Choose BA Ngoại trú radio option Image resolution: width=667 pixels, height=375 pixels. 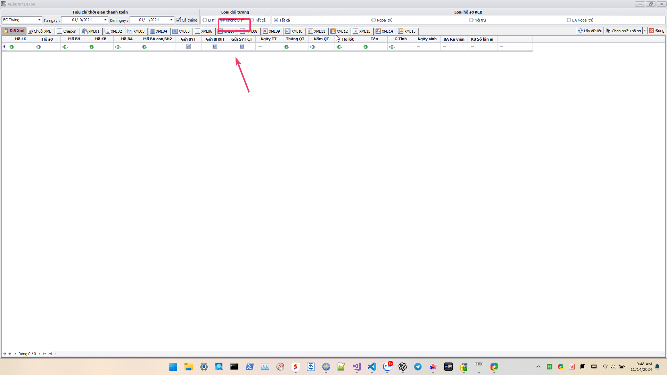pyautogui.click(x=569, y=20)
